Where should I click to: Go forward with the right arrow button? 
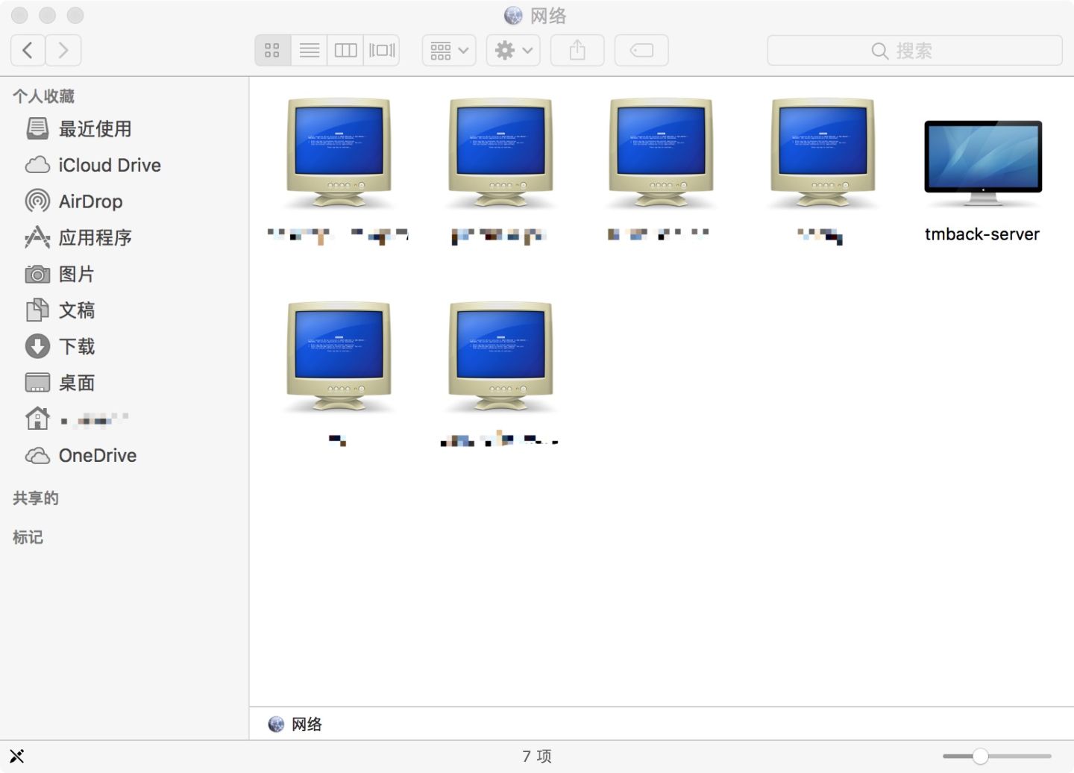coord(63,50)
